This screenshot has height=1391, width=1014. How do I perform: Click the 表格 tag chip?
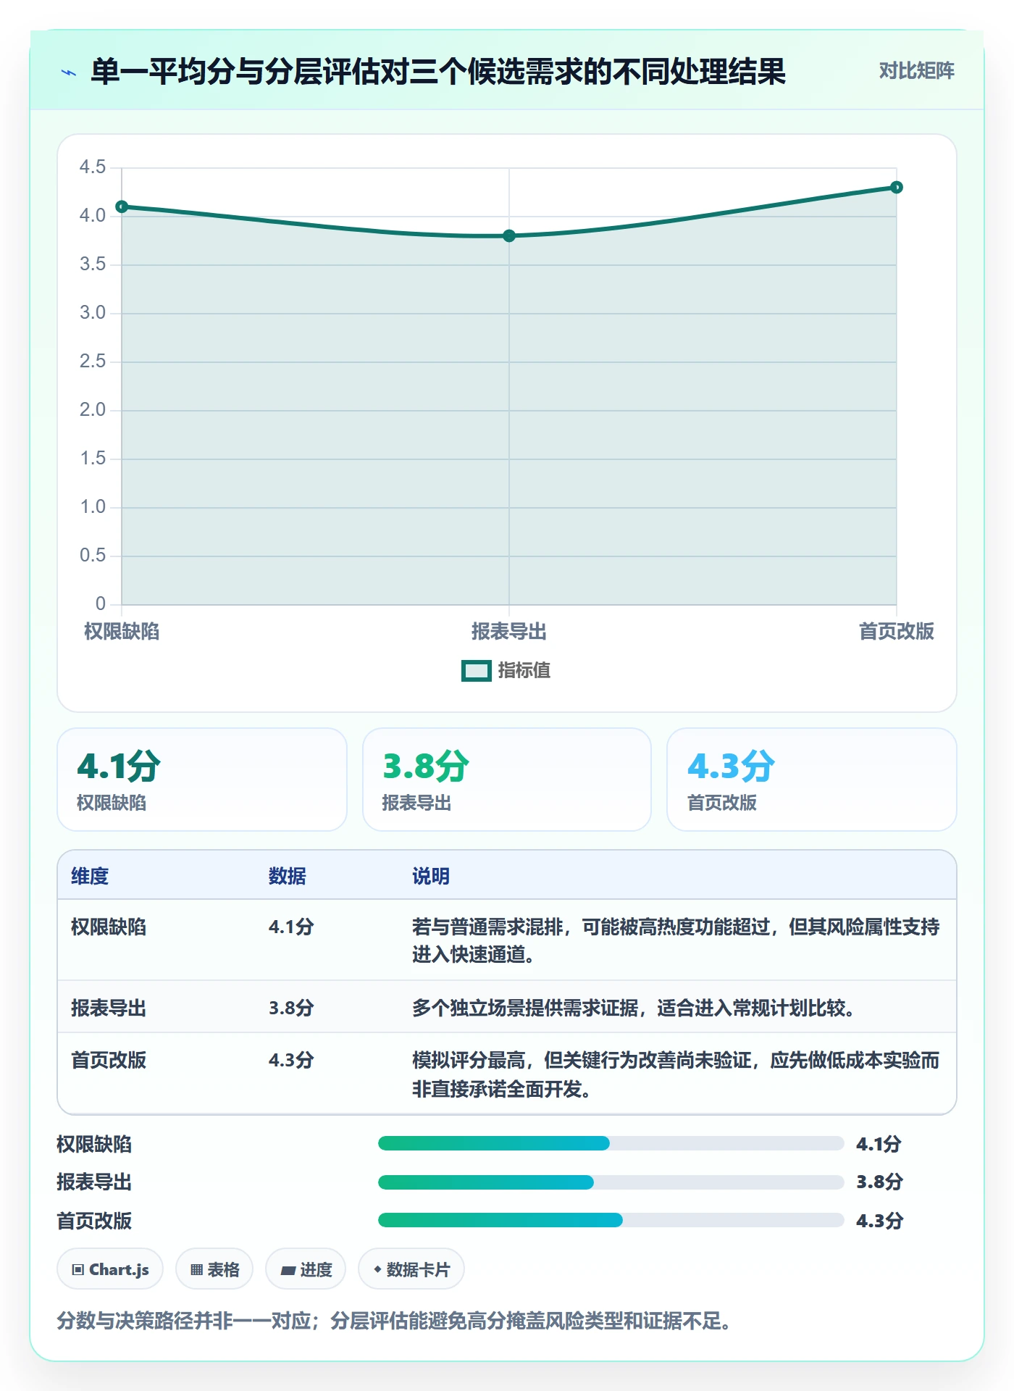(214, 1269)
